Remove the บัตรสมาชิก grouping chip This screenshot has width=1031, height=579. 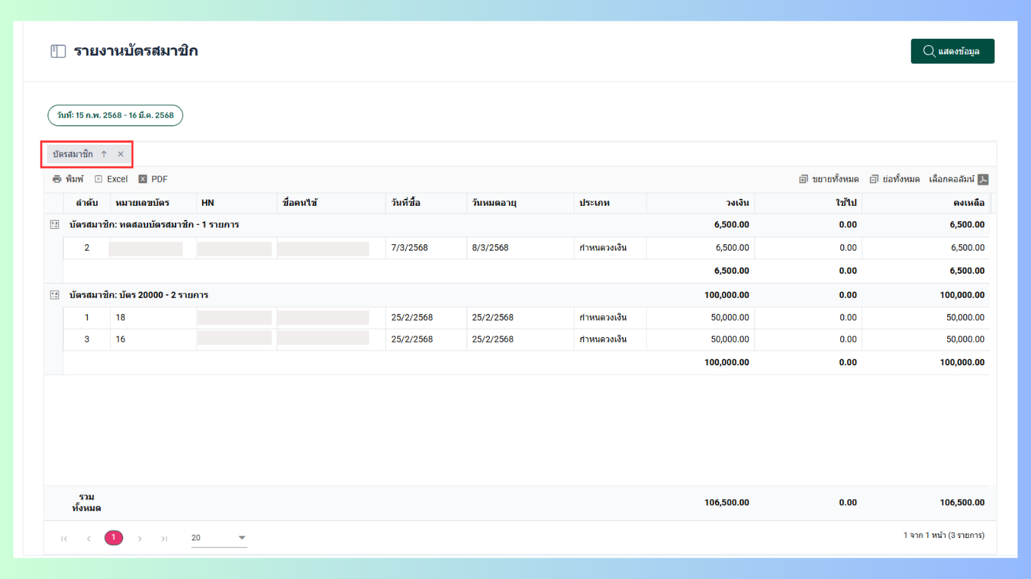(x=121, y=154)
